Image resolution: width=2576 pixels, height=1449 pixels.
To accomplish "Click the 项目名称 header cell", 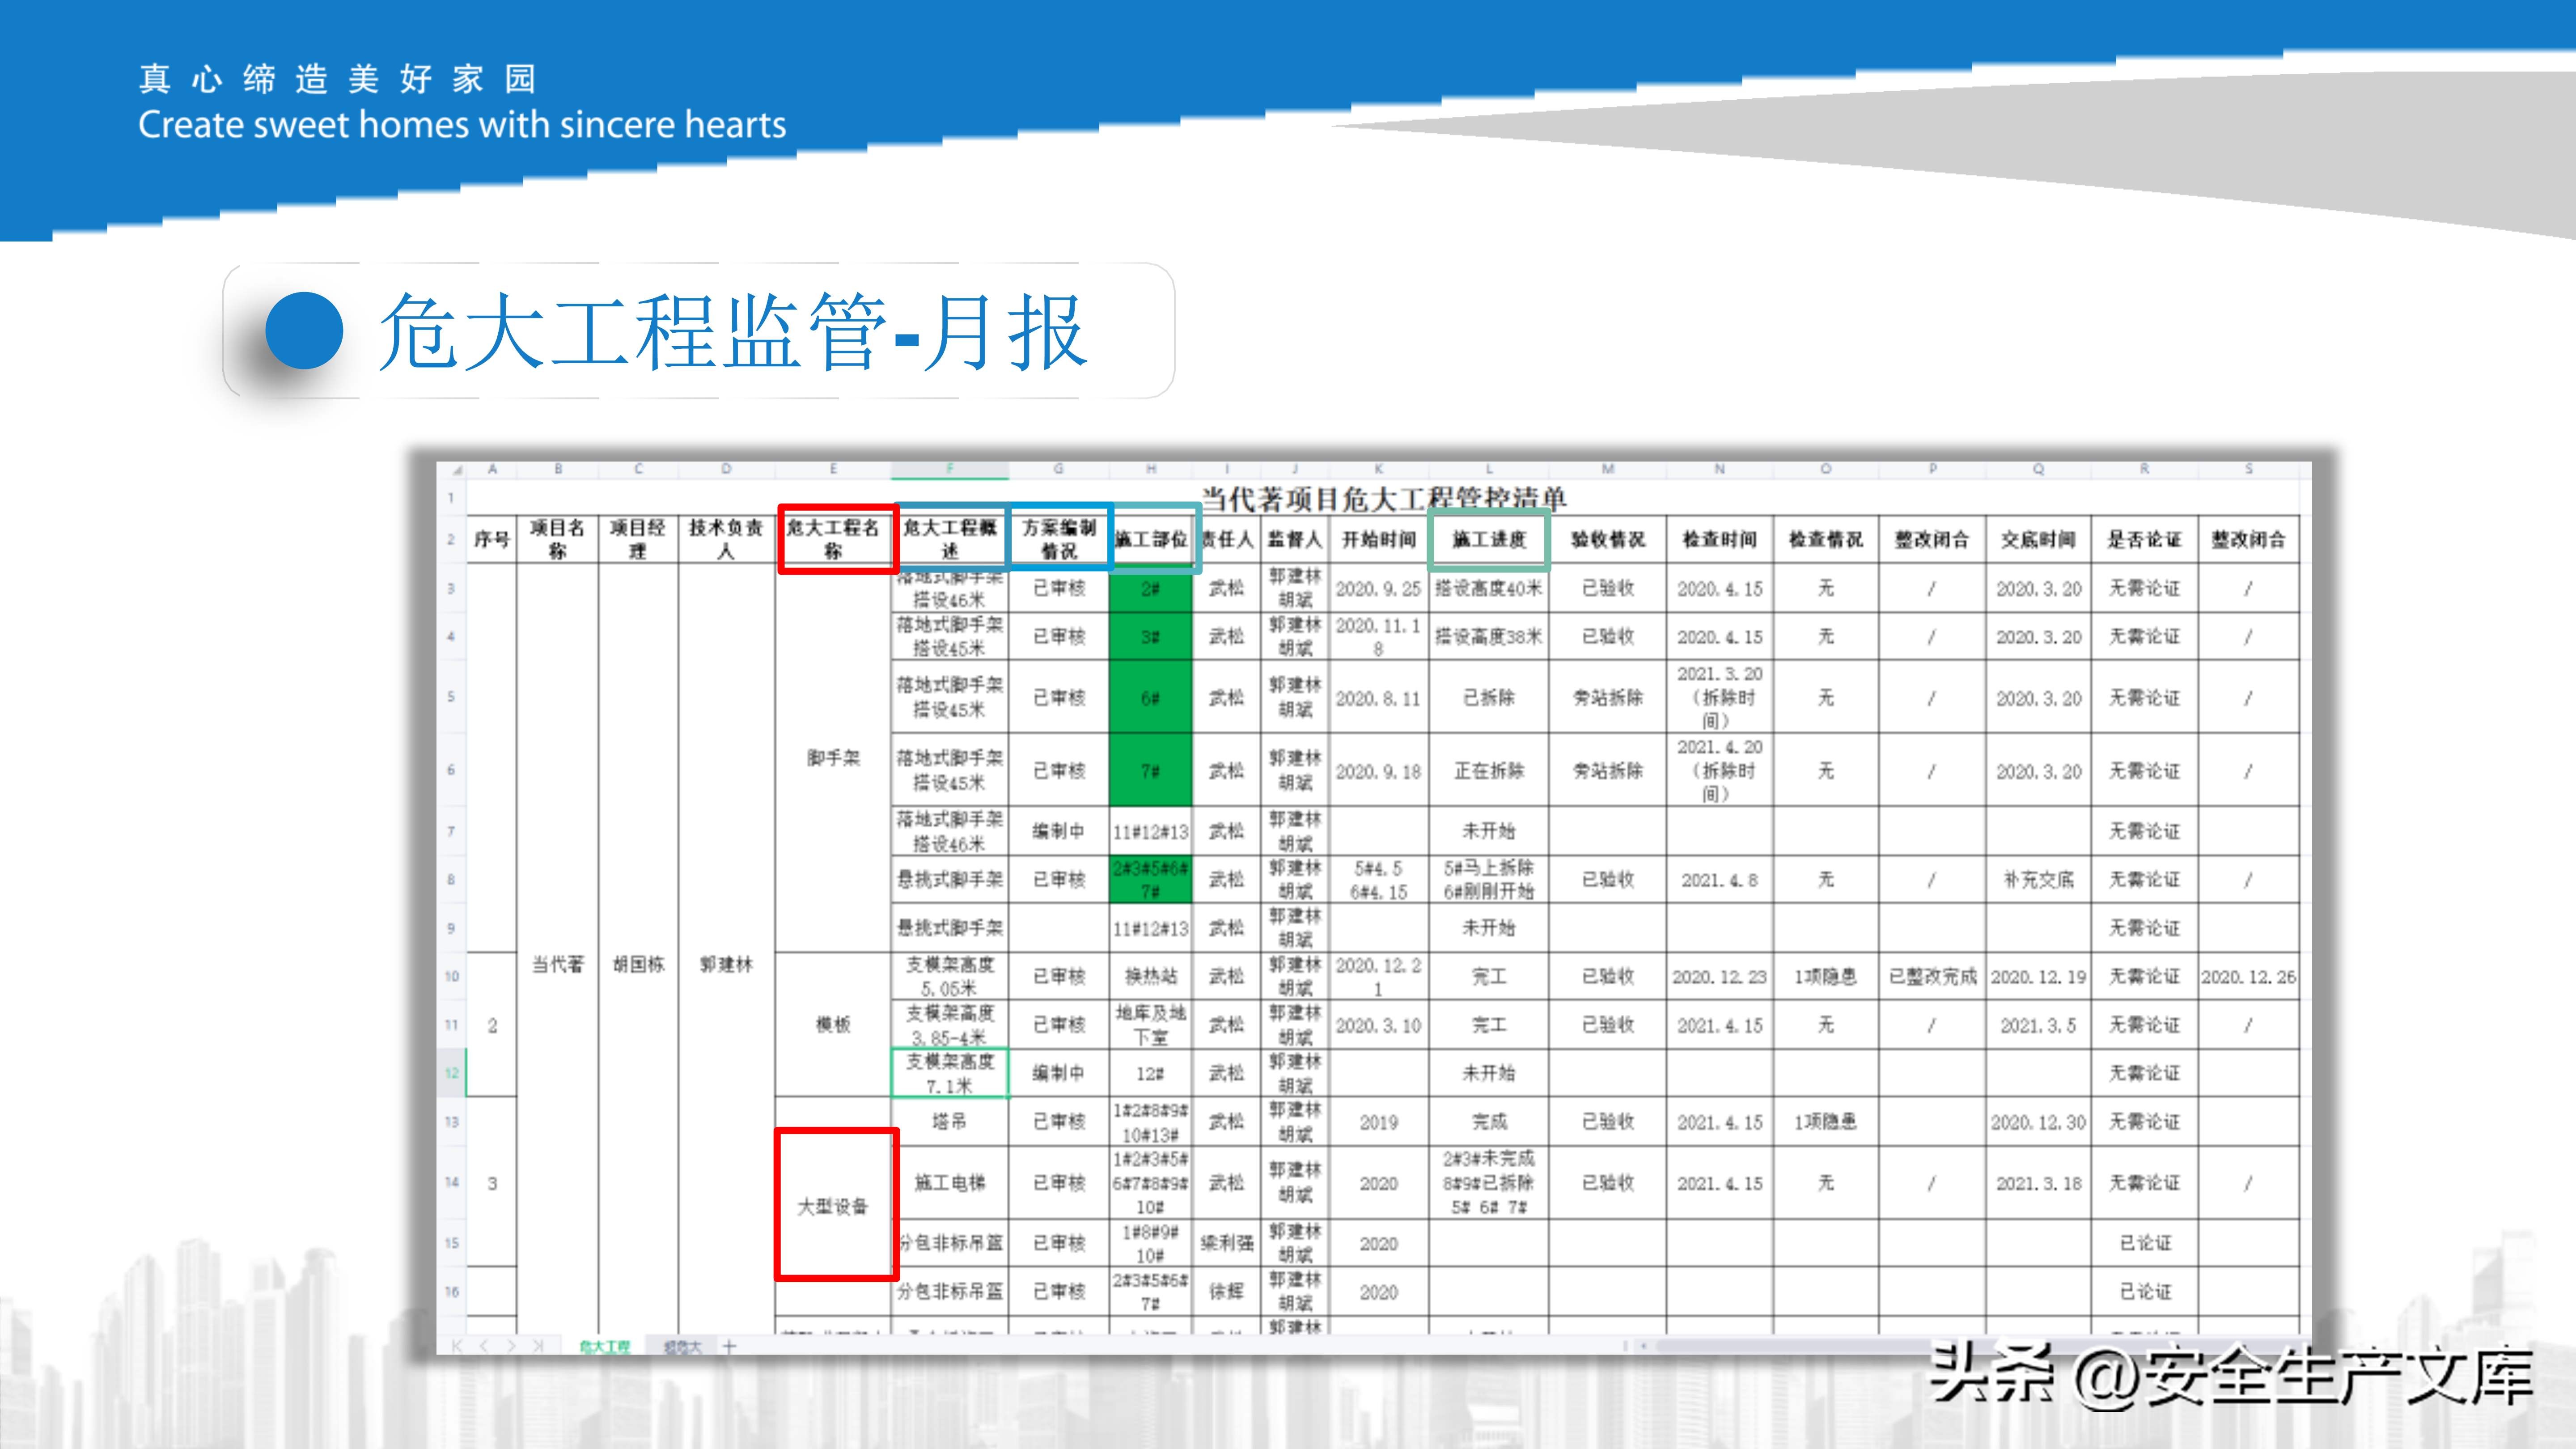I will pos(558,540).
